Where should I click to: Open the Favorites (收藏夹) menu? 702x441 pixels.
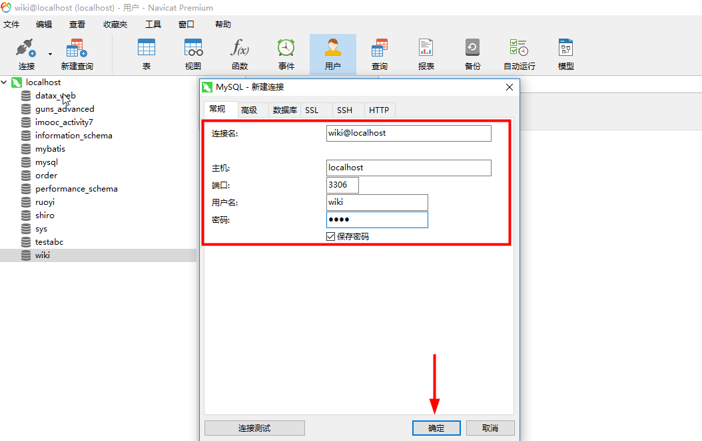[x=115, y=24]
